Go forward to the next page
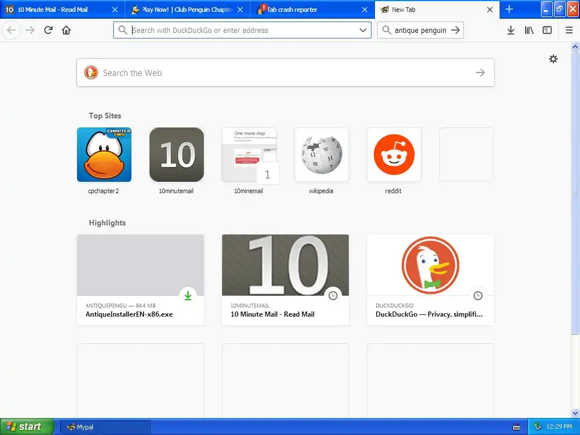 pyautogui.click(x=30, y=31)
